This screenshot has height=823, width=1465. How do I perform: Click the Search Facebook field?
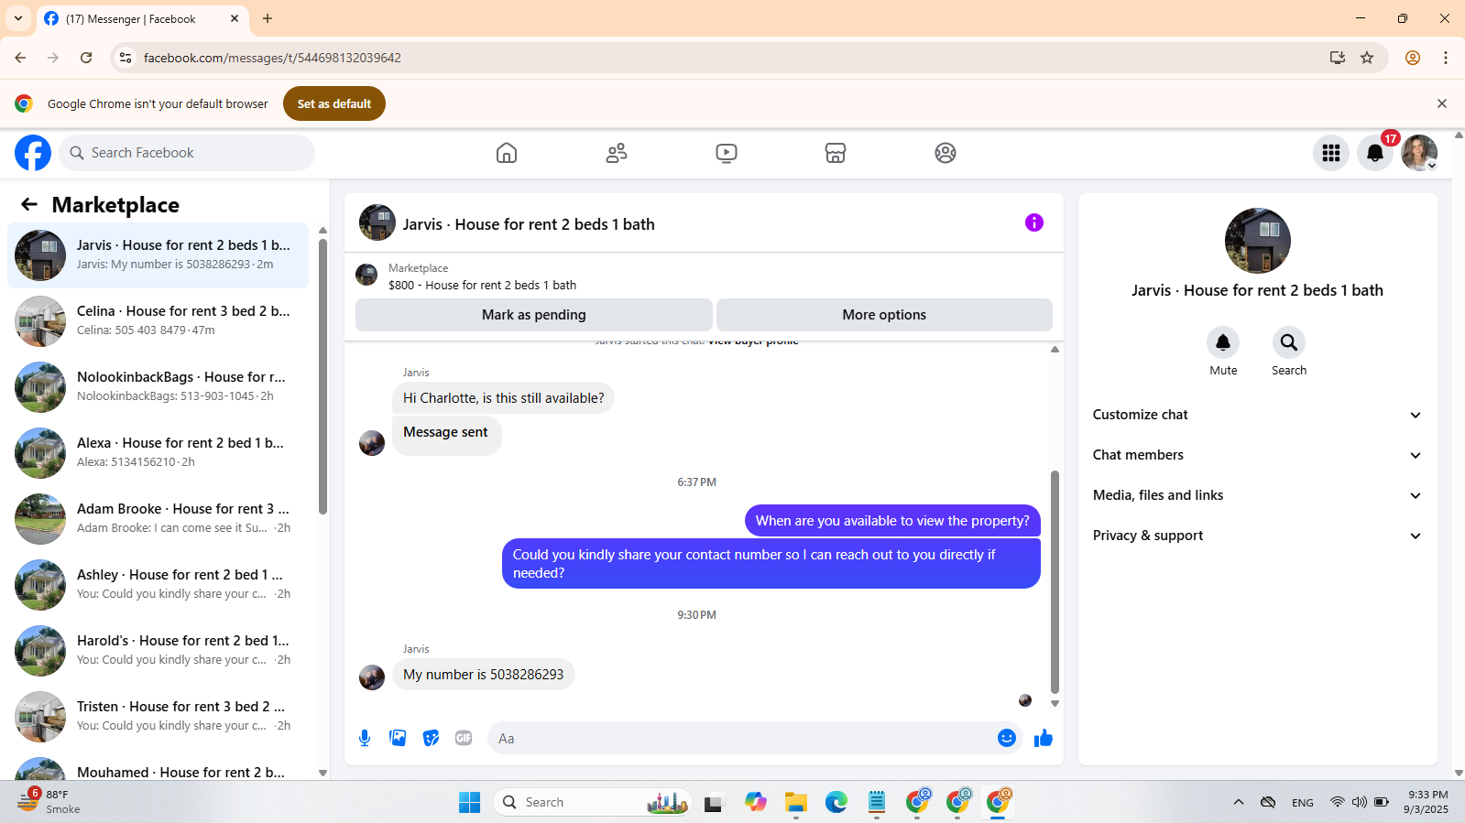click(187, 153)
